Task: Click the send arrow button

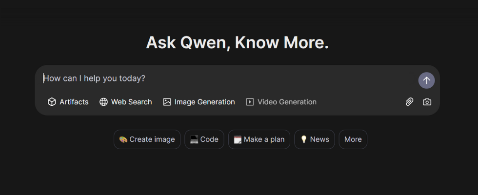Action: tap(426, 80)
